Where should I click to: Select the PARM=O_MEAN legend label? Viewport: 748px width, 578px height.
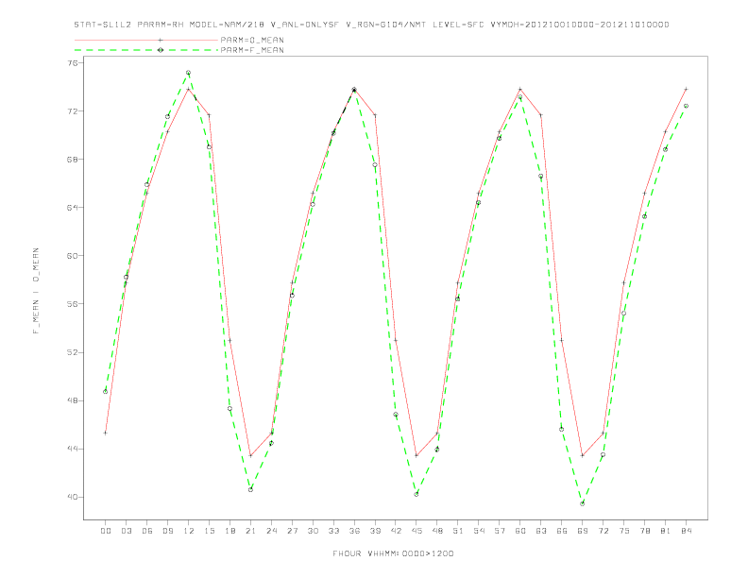(x=252, y=40)
